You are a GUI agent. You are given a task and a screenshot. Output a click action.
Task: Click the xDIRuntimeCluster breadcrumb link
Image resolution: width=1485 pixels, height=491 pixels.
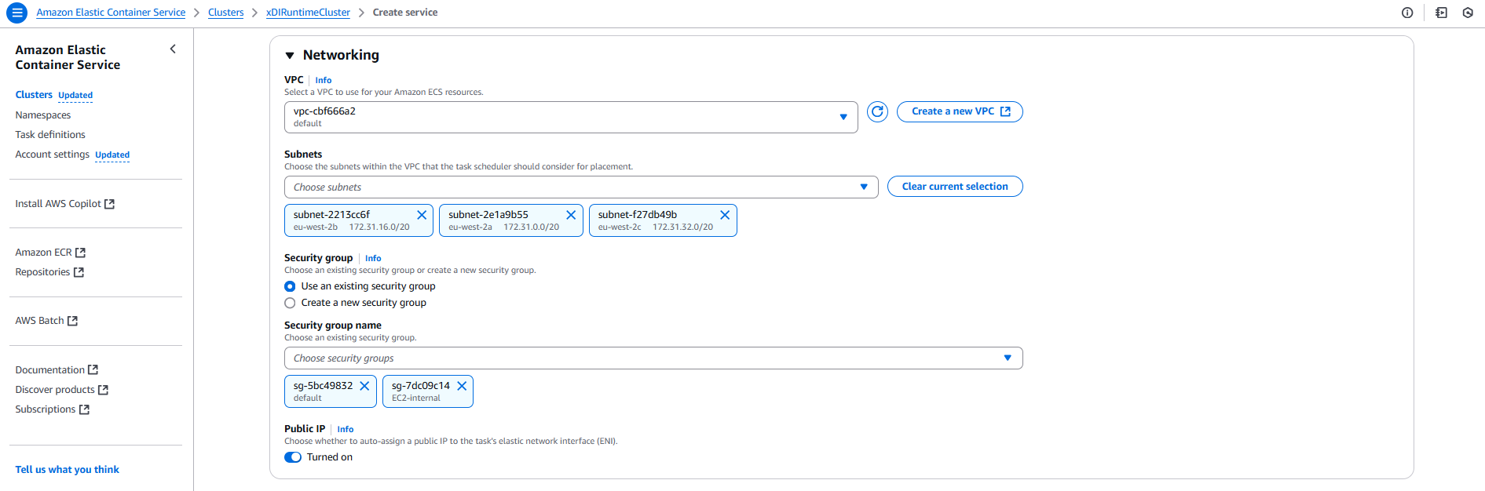308,13
